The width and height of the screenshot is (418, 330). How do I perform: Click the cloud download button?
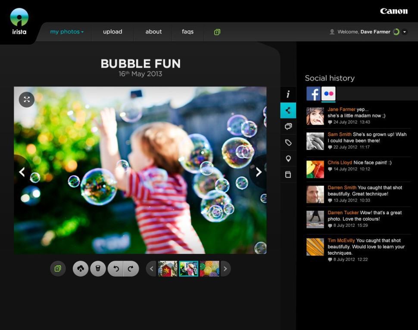point(81,269)
